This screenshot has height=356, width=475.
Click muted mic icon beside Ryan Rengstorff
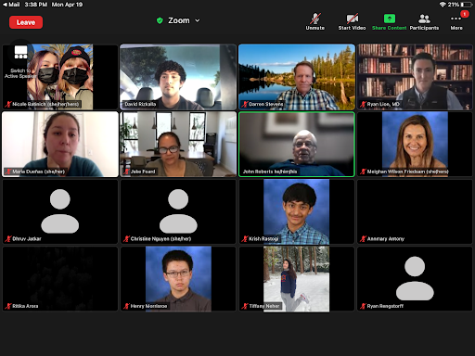[x=363, y=306]
